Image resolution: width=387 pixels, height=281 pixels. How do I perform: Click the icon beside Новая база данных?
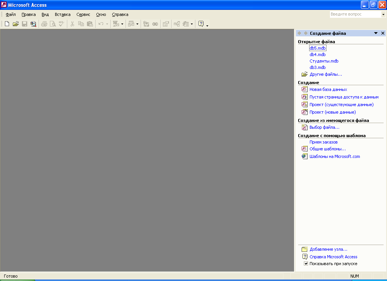point(304,89)
